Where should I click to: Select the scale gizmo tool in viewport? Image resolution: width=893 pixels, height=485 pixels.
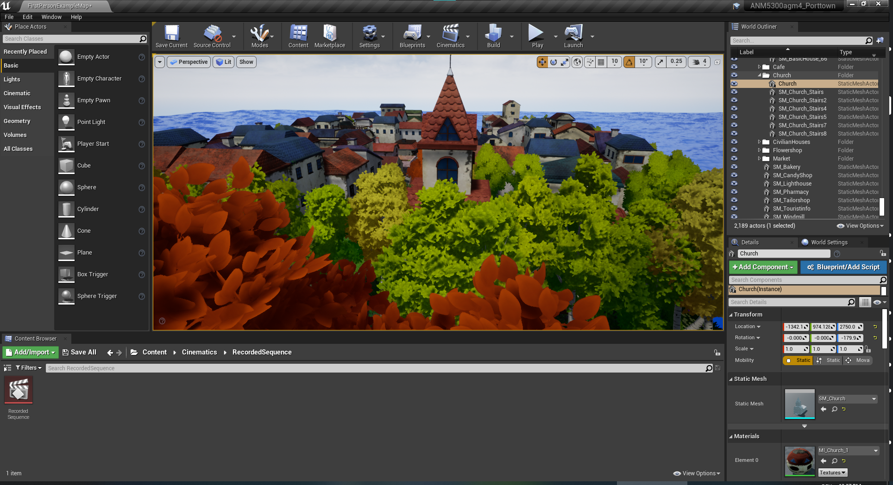[565, 62]
